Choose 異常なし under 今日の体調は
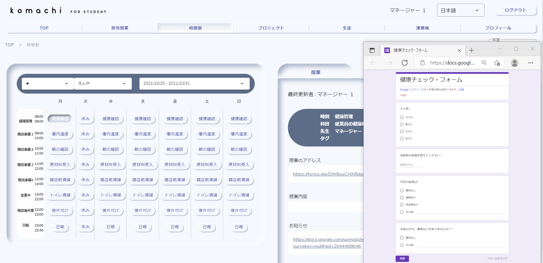 402,191
